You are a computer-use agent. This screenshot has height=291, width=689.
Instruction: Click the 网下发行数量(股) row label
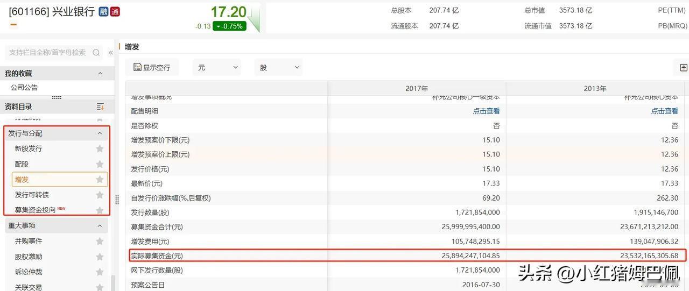(x=157, y=270)
